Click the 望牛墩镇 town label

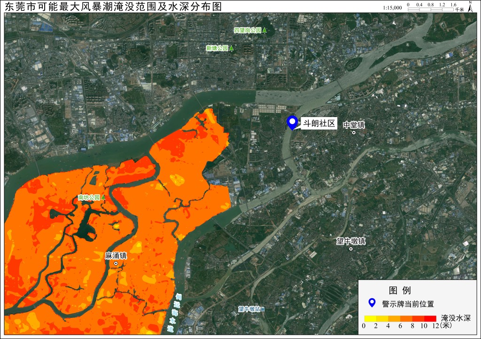pos(351,241)
